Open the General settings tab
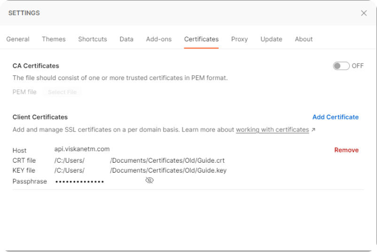This screenshot has width=377, height=252. point(18,39)
